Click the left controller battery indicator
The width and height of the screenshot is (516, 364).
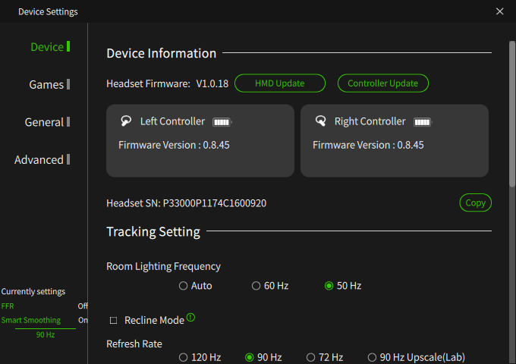(x=222, y=122)
